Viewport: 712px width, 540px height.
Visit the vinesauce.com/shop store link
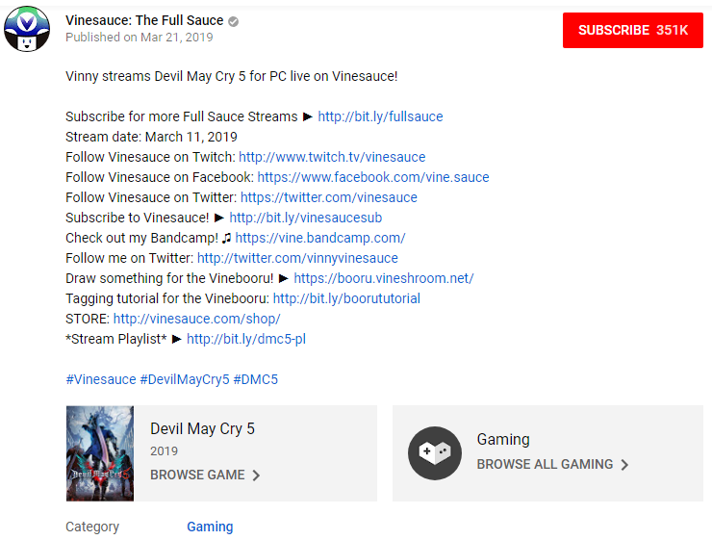tap(196, 319)
